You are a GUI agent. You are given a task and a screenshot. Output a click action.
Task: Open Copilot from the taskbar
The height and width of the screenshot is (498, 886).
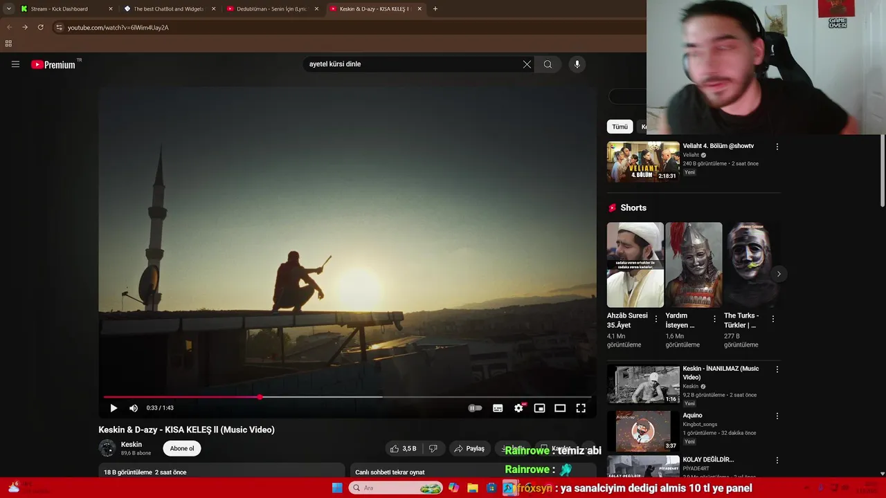pyautogui.click(x=453, y=488)
